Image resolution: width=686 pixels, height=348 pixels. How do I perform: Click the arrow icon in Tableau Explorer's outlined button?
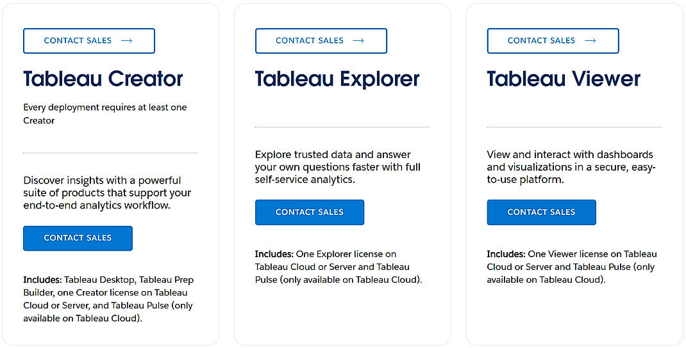[x=358, y=41]
